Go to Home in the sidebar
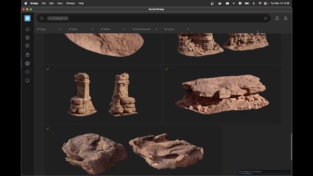Image resolution: width=313 pixels, height=176 pixels. coord(27,29)
